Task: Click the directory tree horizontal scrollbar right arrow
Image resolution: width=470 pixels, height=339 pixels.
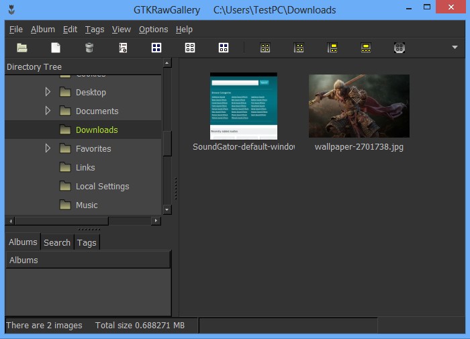Action: click(x=156, y=220)
